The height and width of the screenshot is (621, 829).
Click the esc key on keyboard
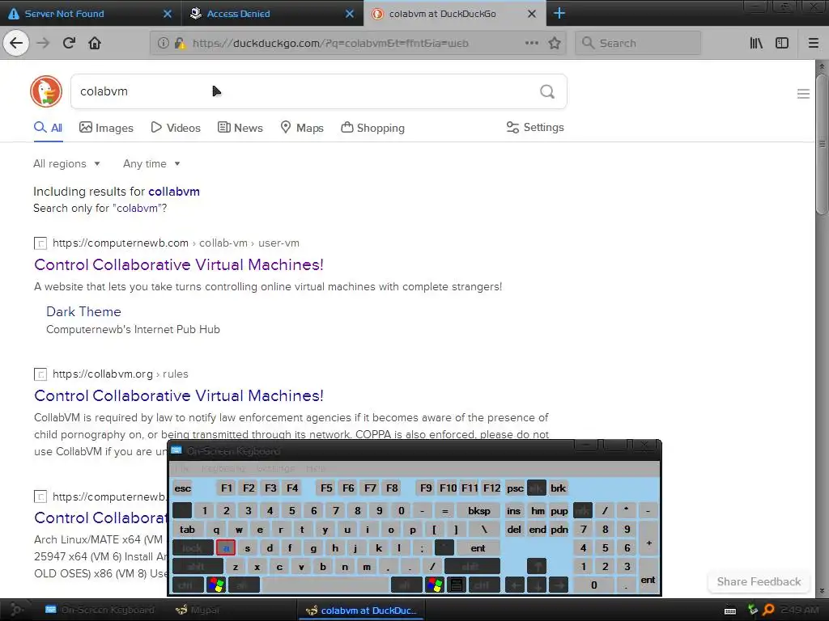click(x=182, y=488)
